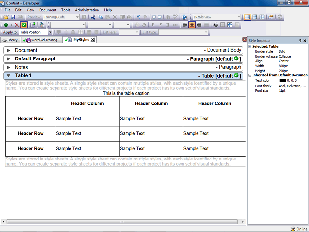Pin the Style Inspector panel
Screen dimensions: 309x232
[x=300, y=41]
